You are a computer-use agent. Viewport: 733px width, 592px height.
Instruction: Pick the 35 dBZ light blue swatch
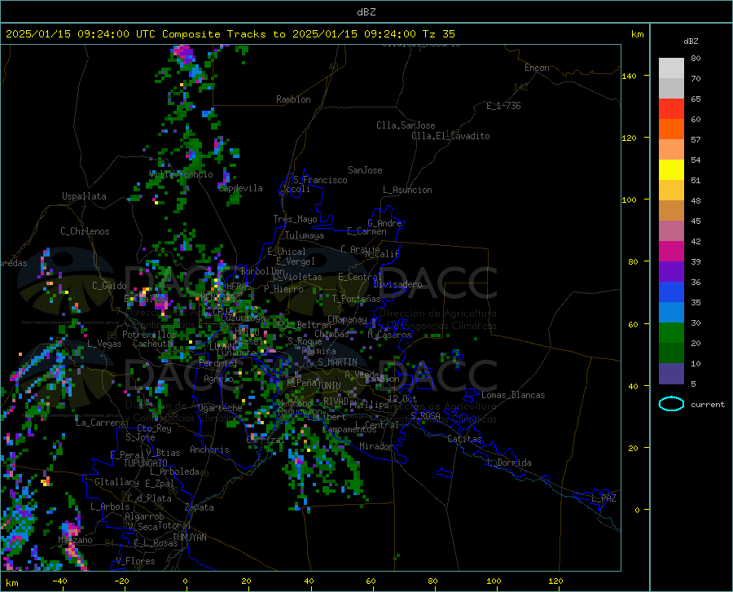tap(671, 312)
